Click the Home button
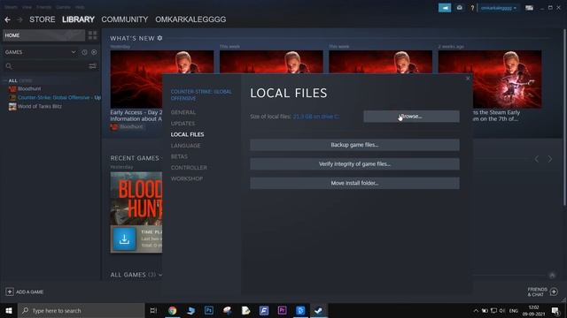Viewport: 567px width, 318px height. click(x=43, y=35)
